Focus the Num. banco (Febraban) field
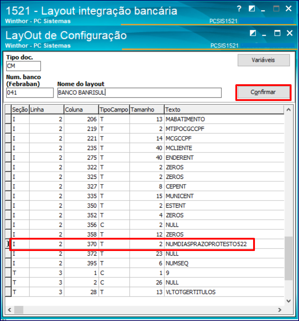Screen dimensions: 299x321 [30, 93]
